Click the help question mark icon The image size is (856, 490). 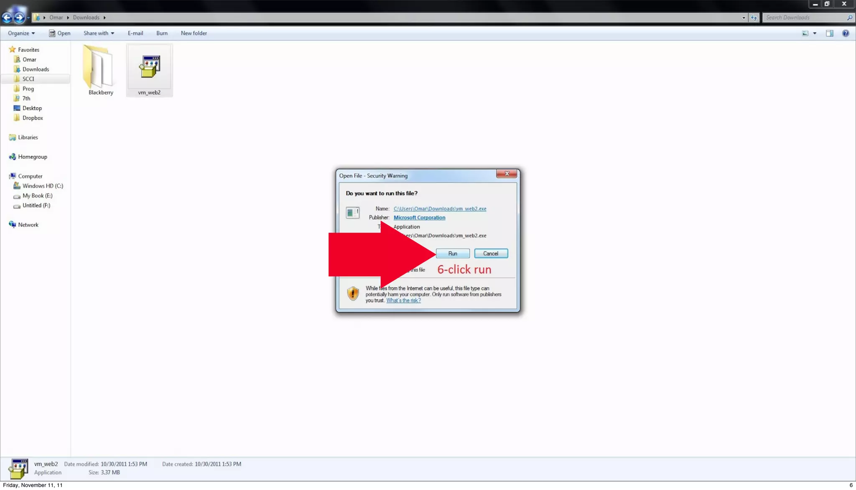845,33
